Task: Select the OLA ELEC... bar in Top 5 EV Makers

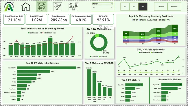Action: [134, 85]
